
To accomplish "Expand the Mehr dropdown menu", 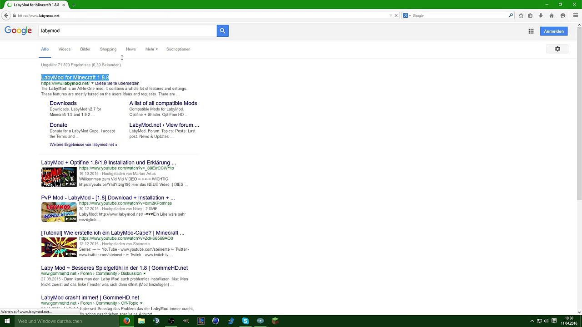I will (x=151, y=49).
